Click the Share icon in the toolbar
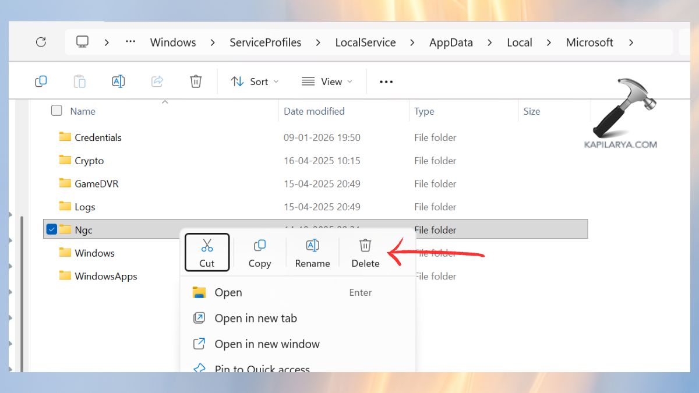This screenshot has width=699, height=393. pos(157,81)
